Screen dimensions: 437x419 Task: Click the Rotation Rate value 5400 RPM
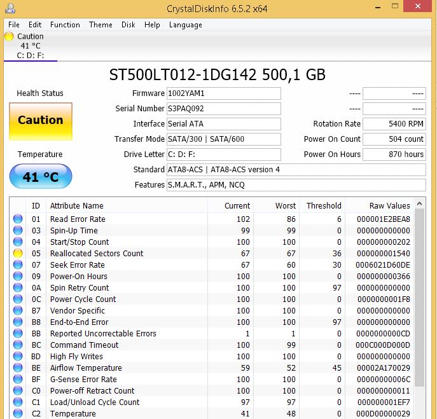(x=394, y=124)
